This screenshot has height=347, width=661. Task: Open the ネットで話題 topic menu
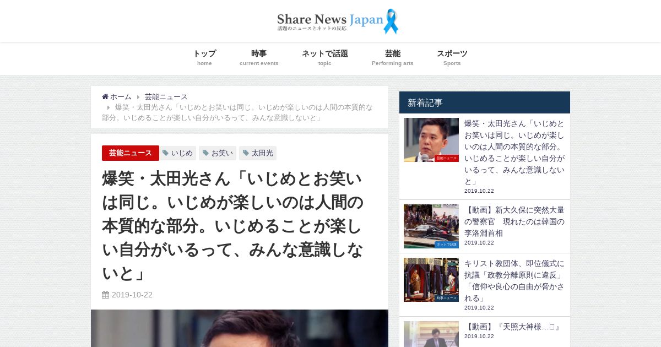(325, 58)
